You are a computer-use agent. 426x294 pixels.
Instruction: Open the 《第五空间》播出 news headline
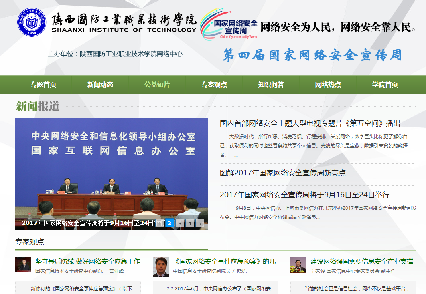coord(310,123)
